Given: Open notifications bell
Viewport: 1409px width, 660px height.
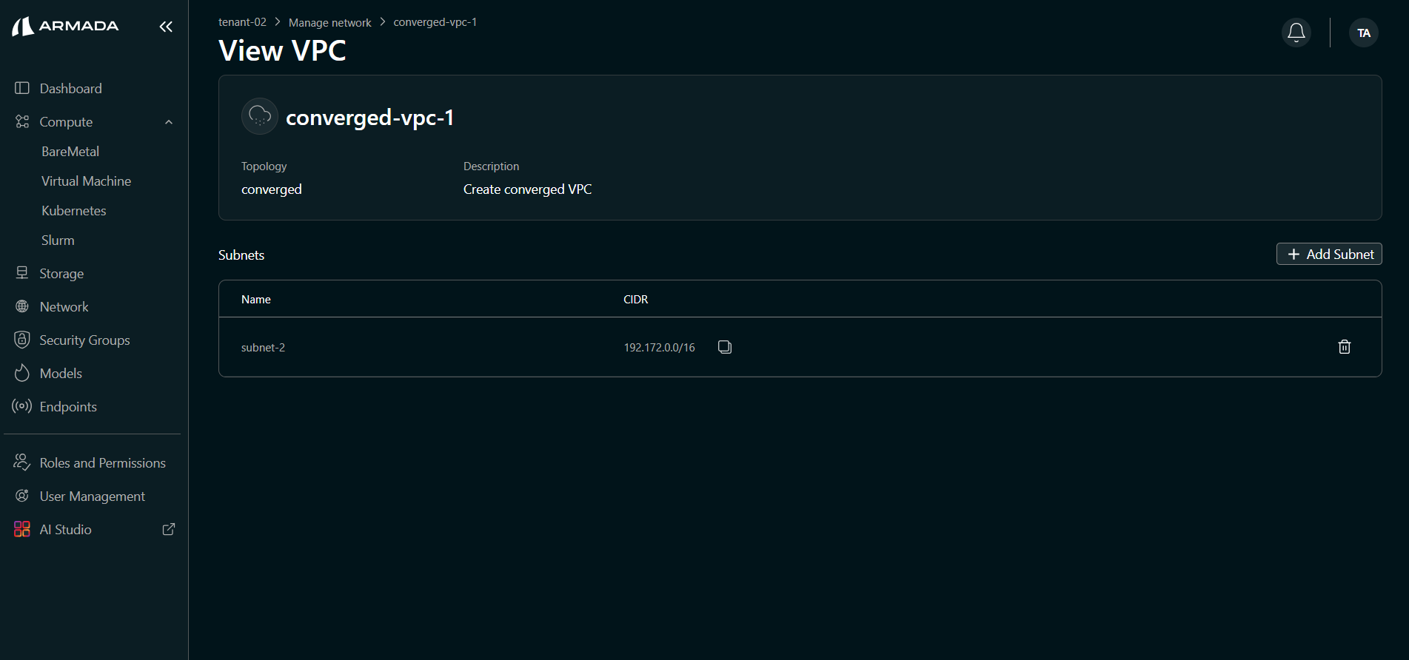Looking at the screenshot, I should (1296, 33).
